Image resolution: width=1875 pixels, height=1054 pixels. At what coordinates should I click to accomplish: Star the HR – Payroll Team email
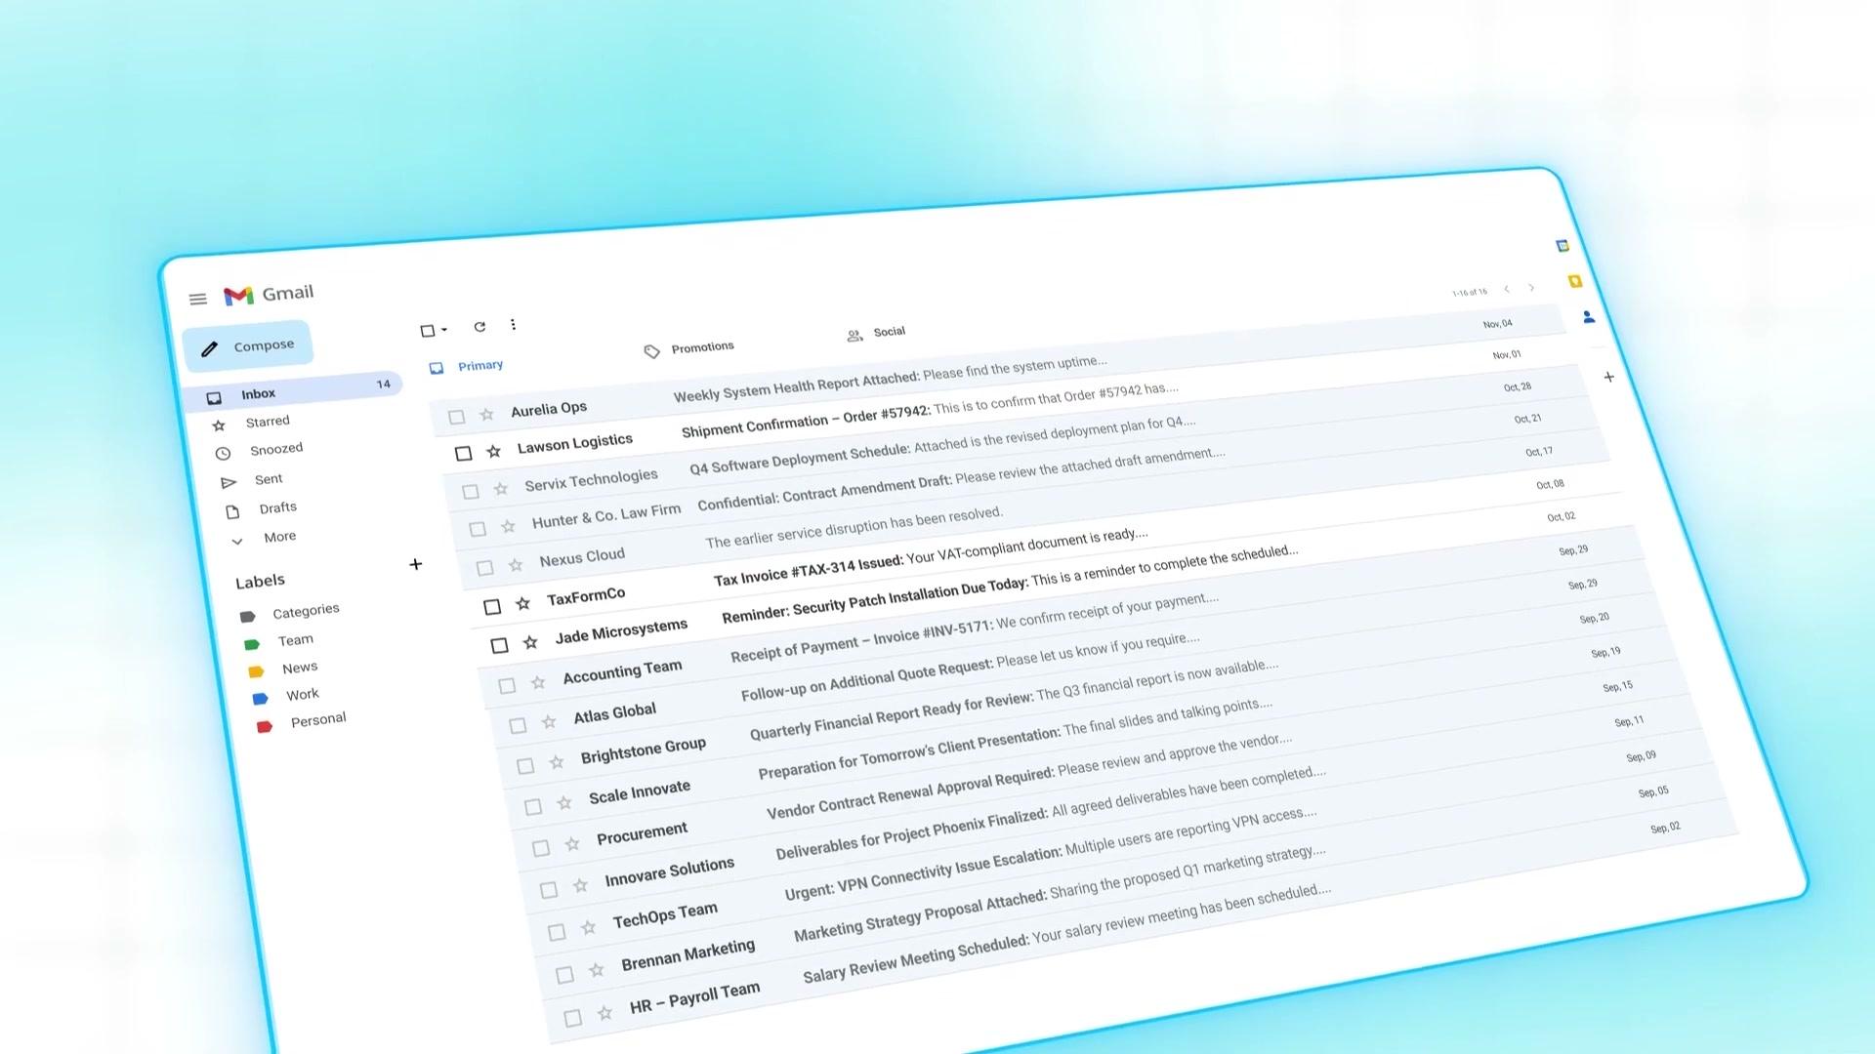[x=605, y=1013]
